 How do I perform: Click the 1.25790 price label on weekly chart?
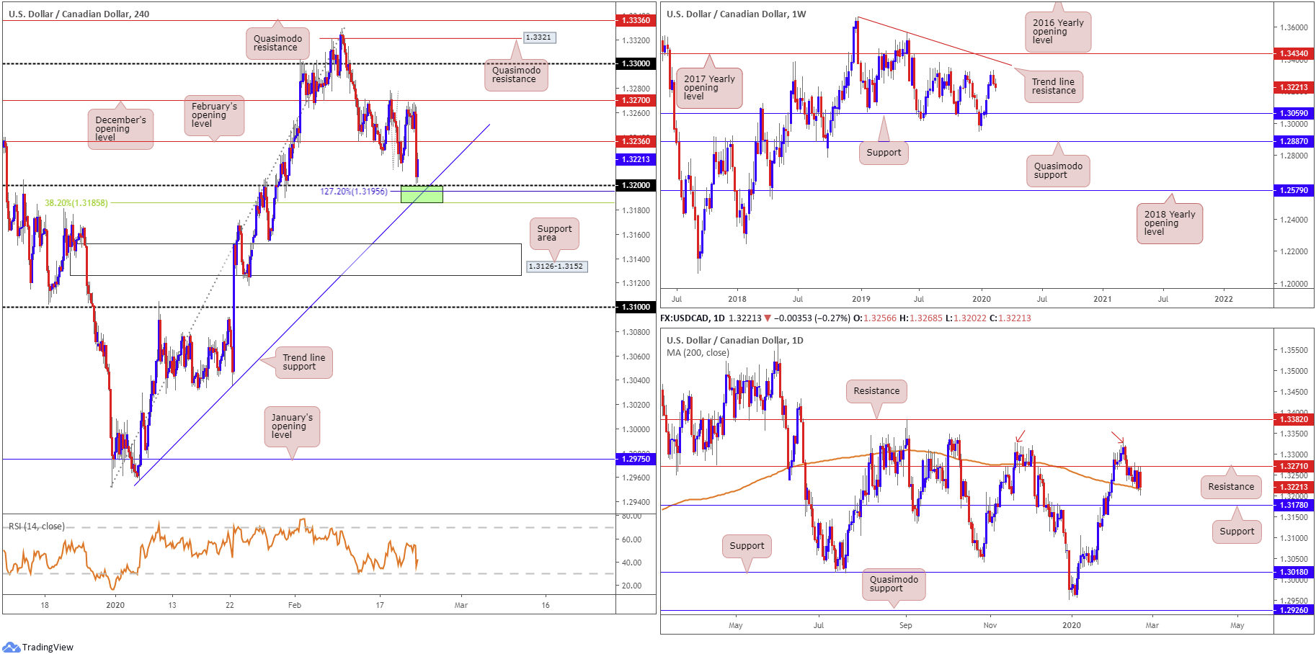(1294, 190)
